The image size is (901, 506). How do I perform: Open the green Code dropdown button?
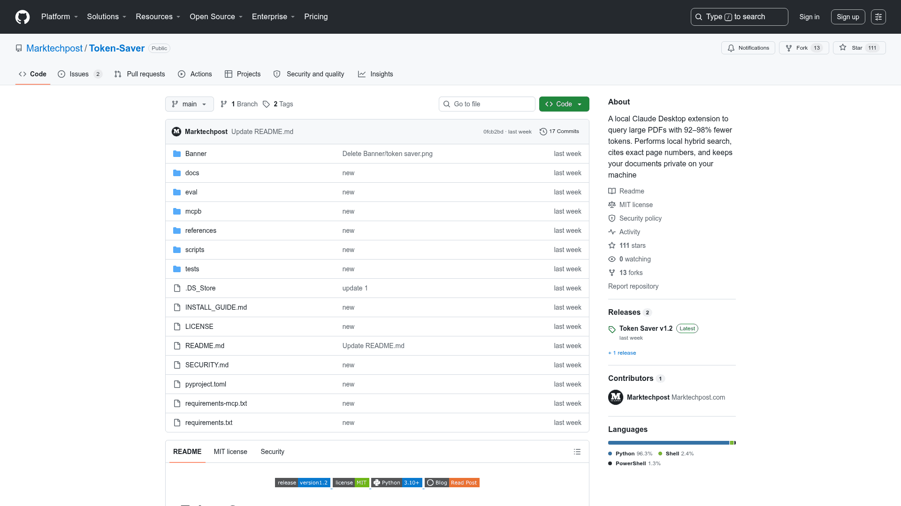pyautogui.click(x=564, y=104)
